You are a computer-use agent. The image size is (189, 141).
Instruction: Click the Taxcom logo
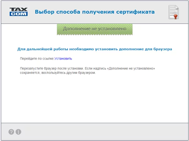click(19, 12)
